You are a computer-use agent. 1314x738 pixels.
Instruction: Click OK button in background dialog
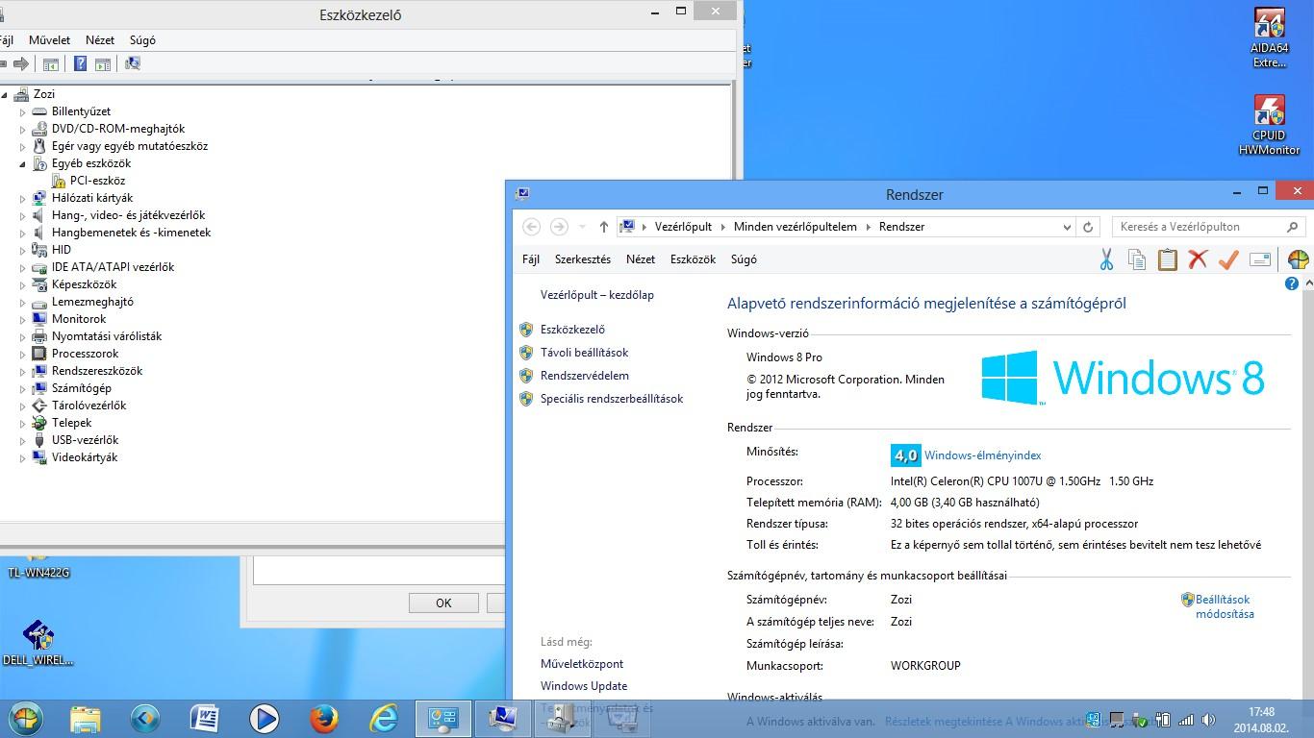[443, 603]
